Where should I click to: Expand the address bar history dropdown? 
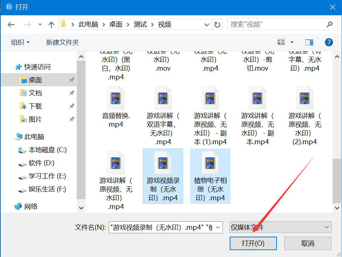click(206, 24)
